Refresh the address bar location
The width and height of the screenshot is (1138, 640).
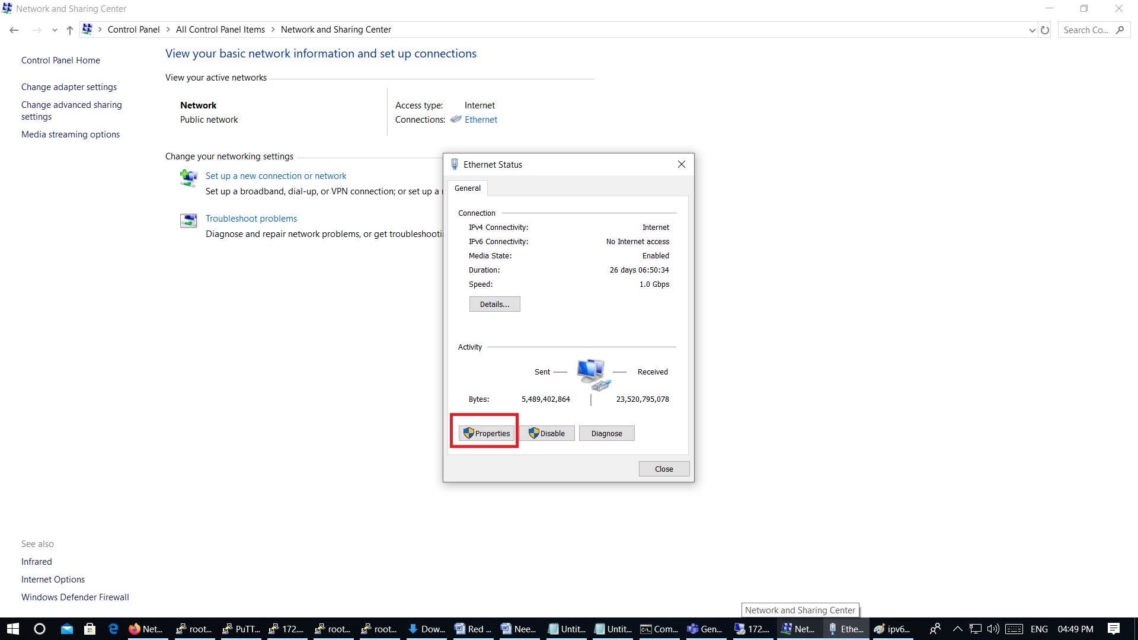click(1045, 30)
